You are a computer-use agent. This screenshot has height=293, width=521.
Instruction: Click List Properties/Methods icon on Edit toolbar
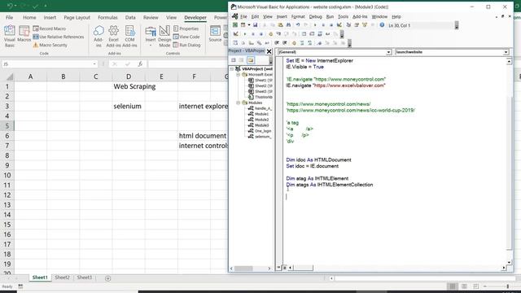tap(235, 42)
